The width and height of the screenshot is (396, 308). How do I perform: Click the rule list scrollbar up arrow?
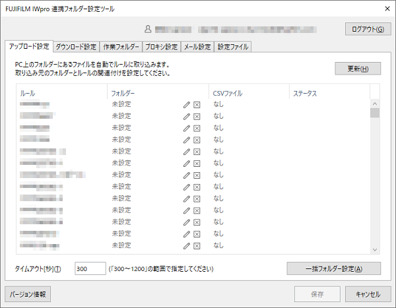[x=375, y=104]
